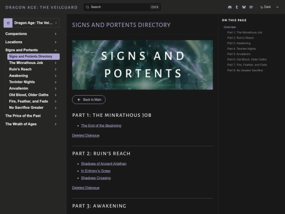Open The Price of the Past sidebar entry
This screenshot has height=214, width=285.
tap(23, 116)
